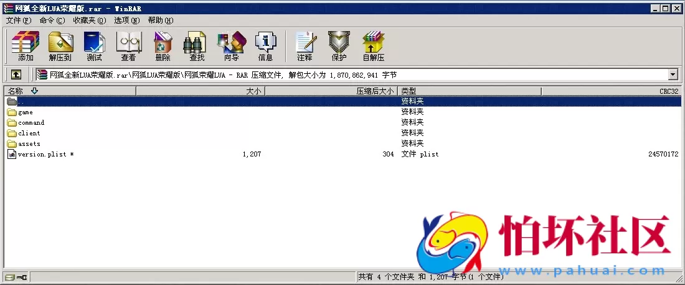
Task: Click type text '文件 plist'
Action: tap(420, 154)
